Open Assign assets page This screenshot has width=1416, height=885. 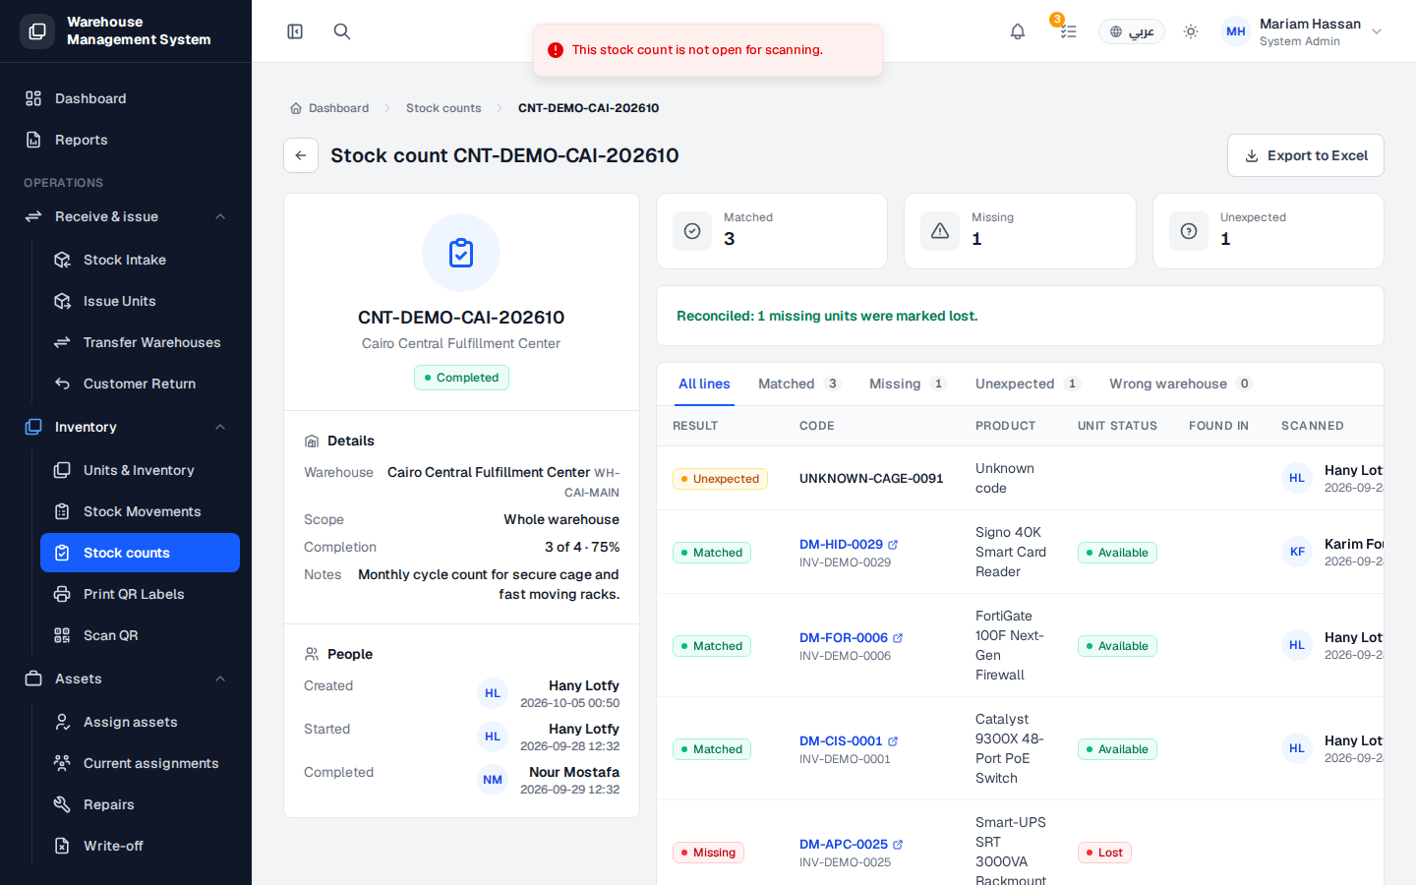[140, 722]
